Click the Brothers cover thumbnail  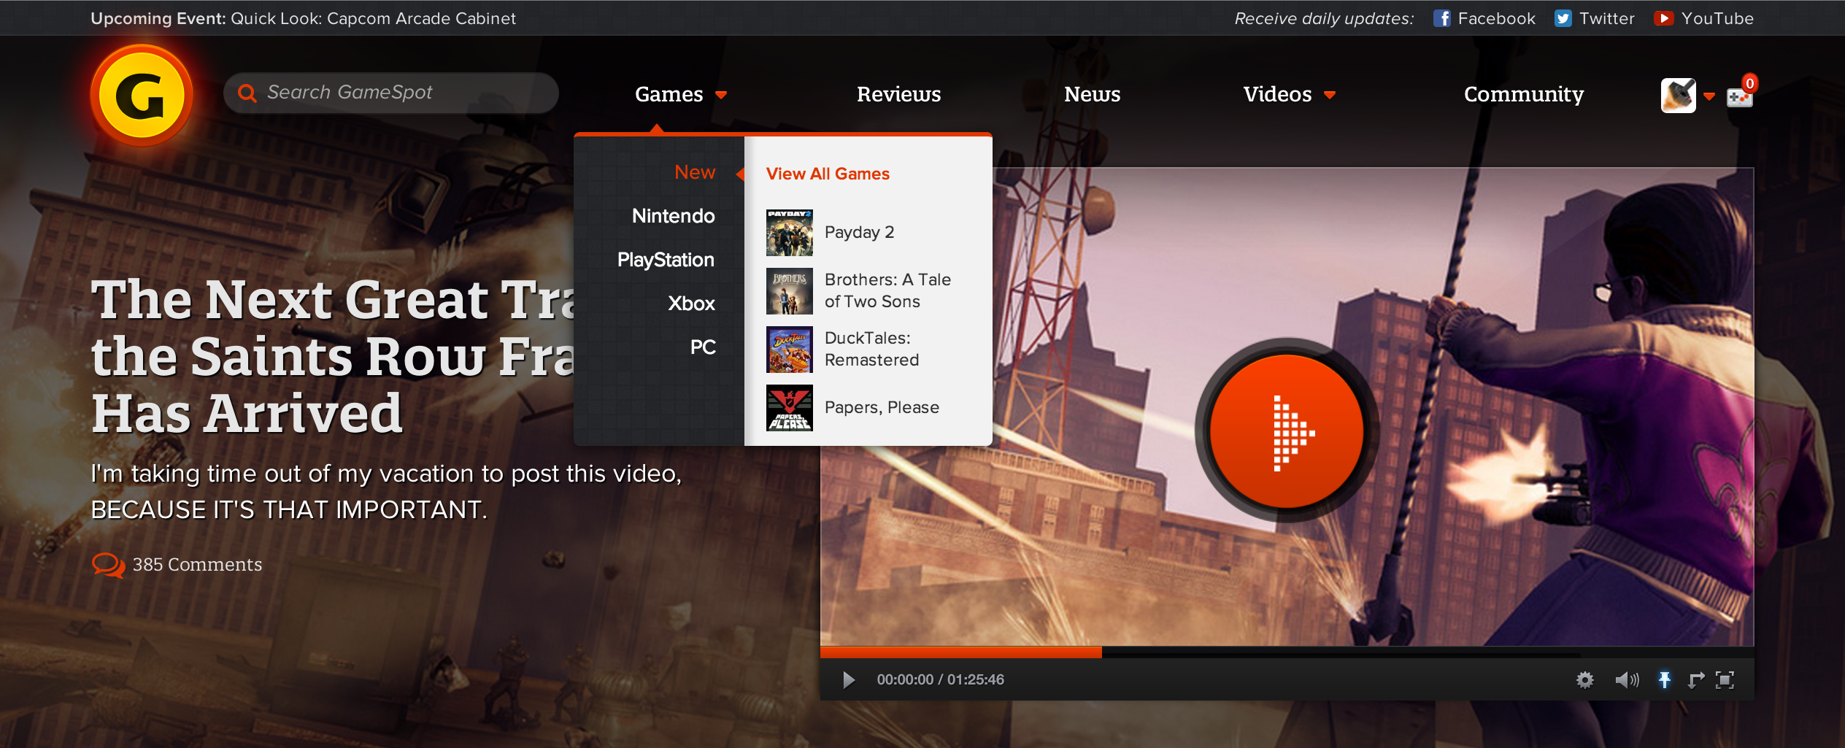tap(789, 291)
